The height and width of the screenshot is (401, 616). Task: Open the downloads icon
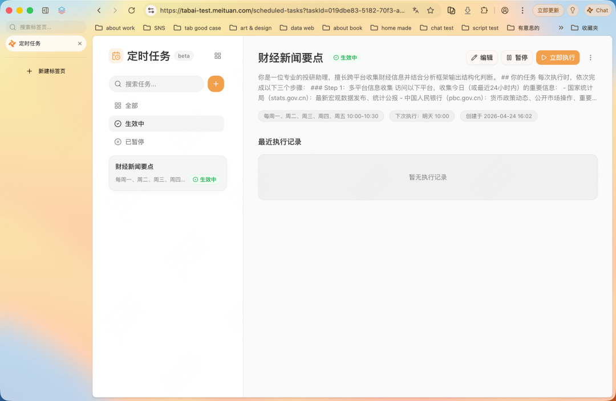468,11
